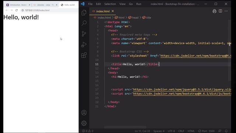Open the Edit menu
The width and height of the screenshot is (236, 133).
tap(98, 4)
